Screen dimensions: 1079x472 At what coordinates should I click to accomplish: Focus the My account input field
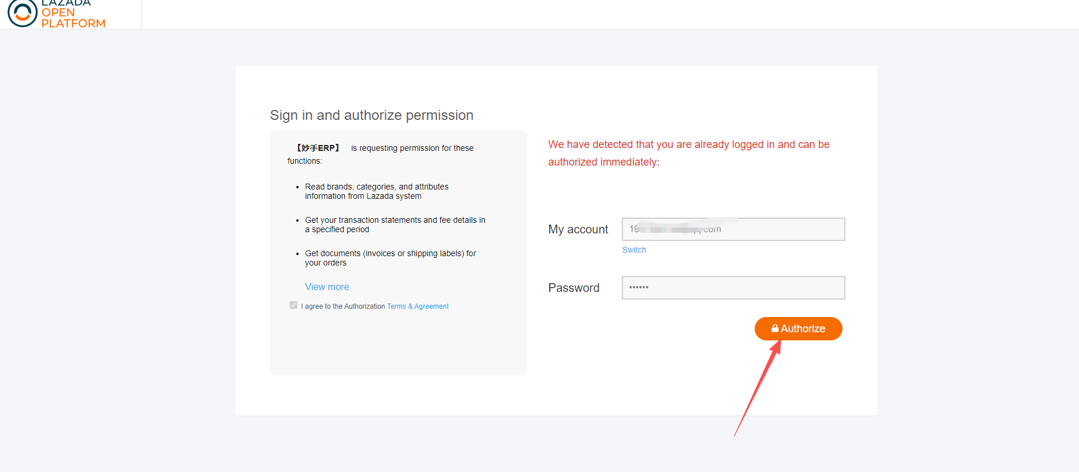point(733,229)
